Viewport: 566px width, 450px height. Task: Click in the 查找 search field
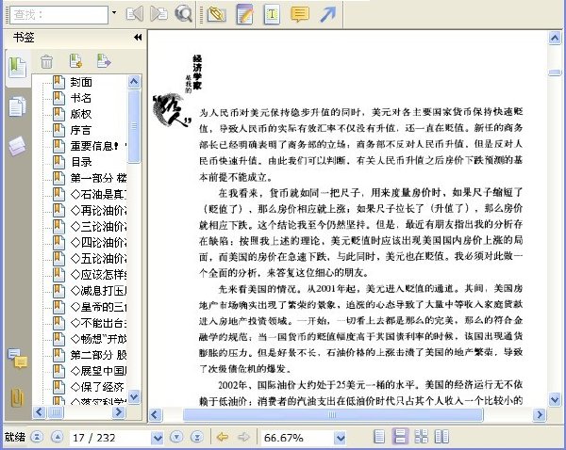[x=58, y=15]
